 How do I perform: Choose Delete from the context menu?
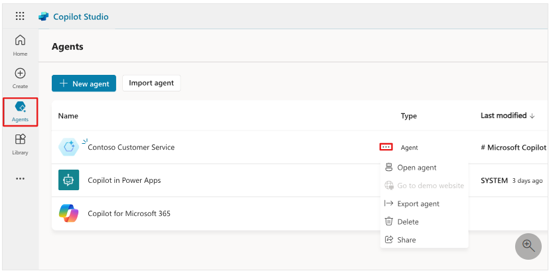(x=408, y=221)
